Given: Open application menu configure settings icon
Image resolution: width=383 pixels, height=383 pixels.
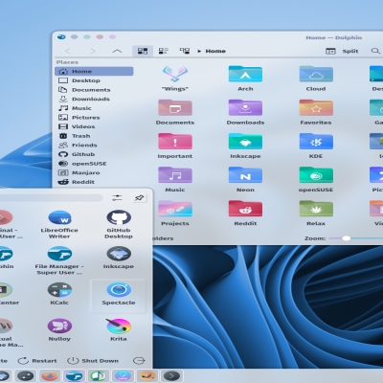Looking at the screenshot, I should point(117,198).
